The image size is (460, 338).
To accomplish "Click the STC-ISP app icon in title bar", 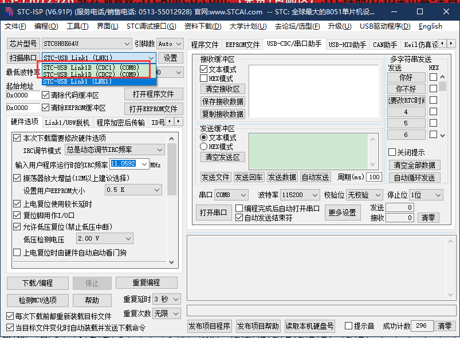I will point(9,11).
